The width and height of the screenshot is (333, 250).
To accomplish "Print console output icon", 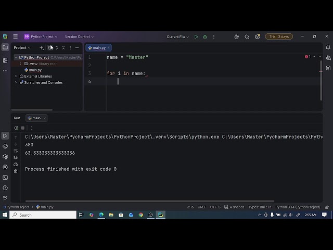I will pos(16,165).
